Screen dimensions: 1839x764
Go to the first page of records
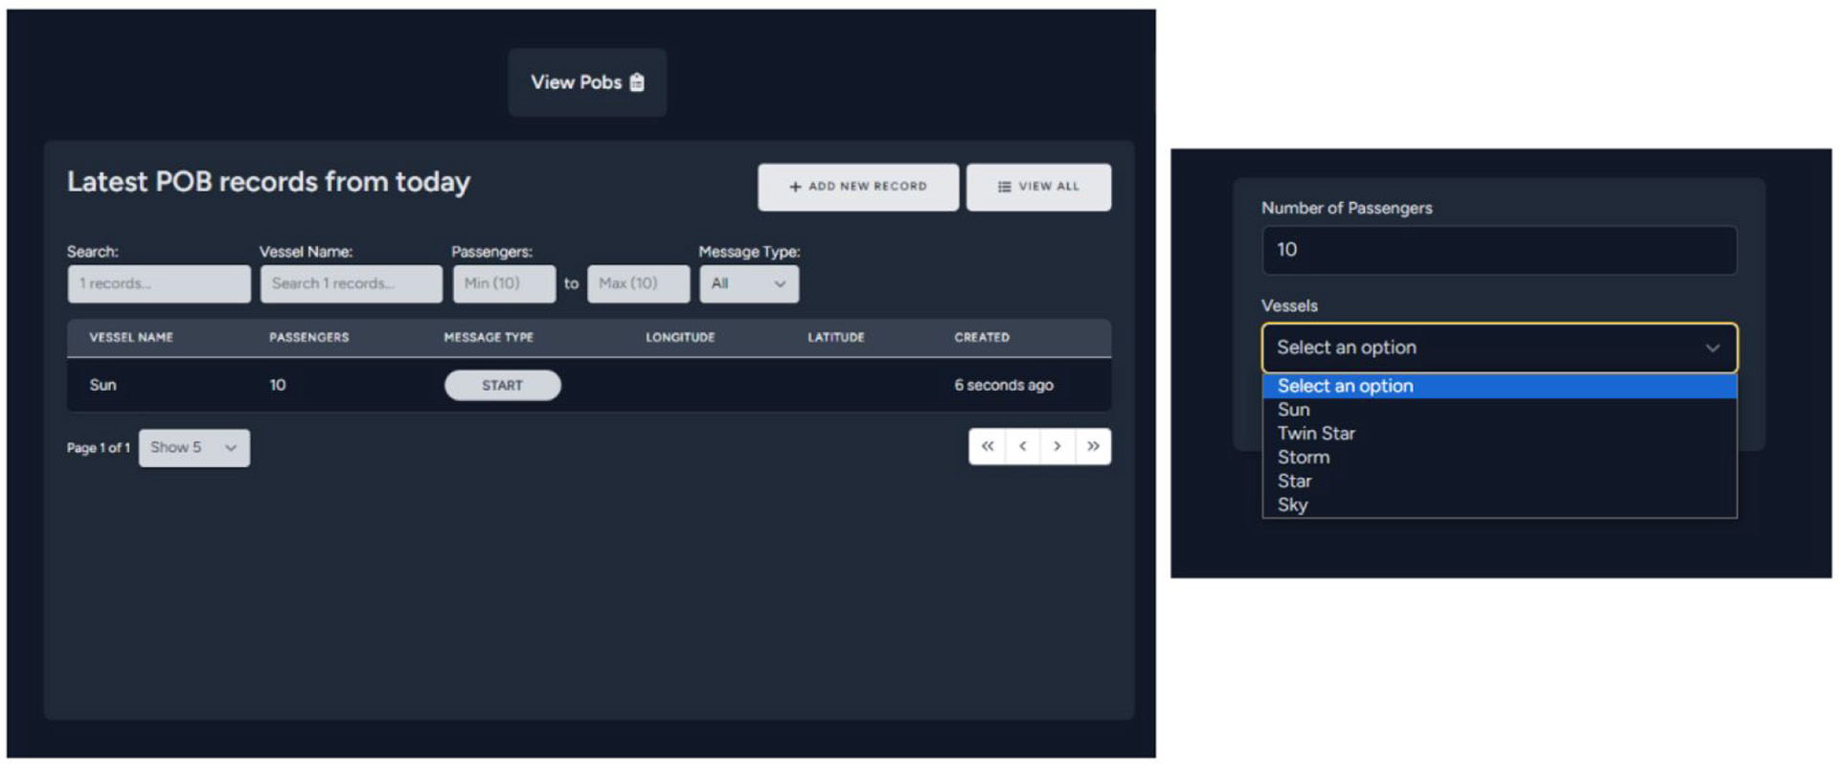[987, 446]
